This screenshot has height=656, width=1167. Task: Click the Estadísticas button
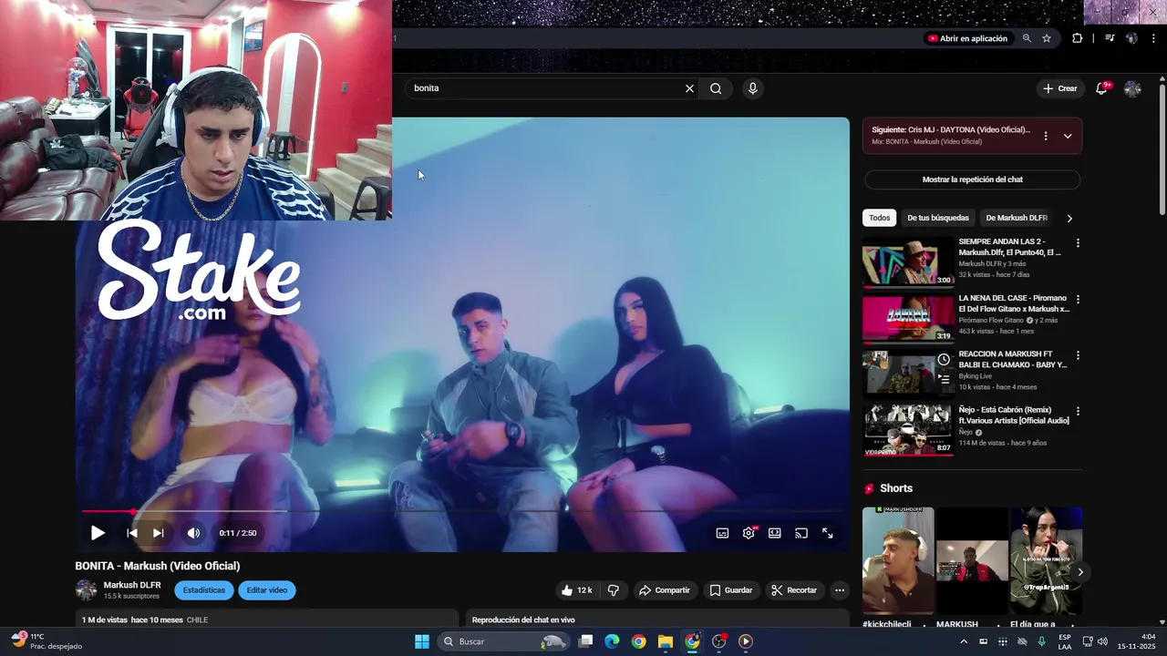coord(204,590)
